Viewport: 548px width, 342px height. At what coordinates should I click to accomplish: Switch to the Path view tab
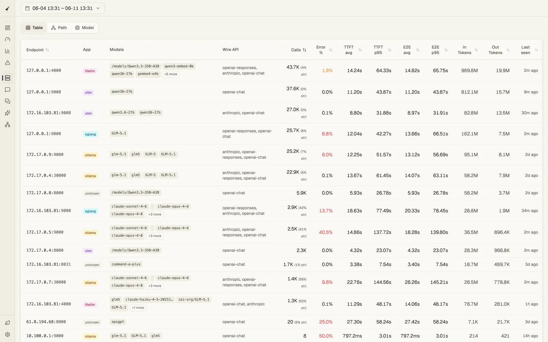coord(59,28)
